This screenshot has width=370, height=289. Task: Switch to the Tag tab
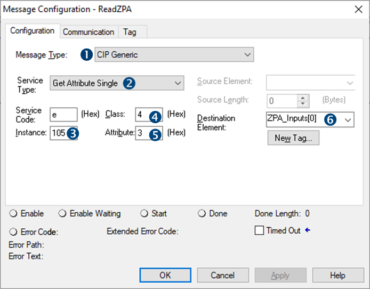130,32
